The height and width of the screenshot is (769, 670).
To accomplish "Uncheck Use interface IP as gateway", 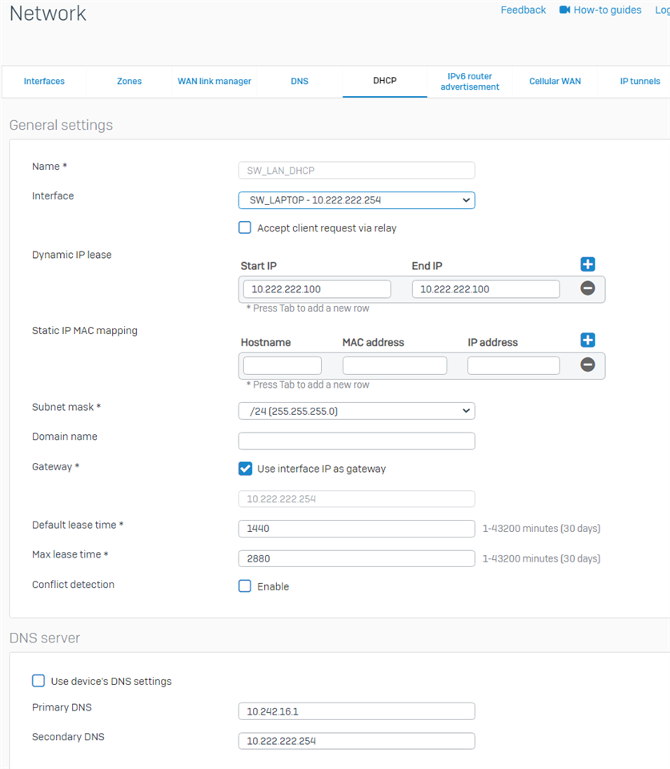I will 245,469.
